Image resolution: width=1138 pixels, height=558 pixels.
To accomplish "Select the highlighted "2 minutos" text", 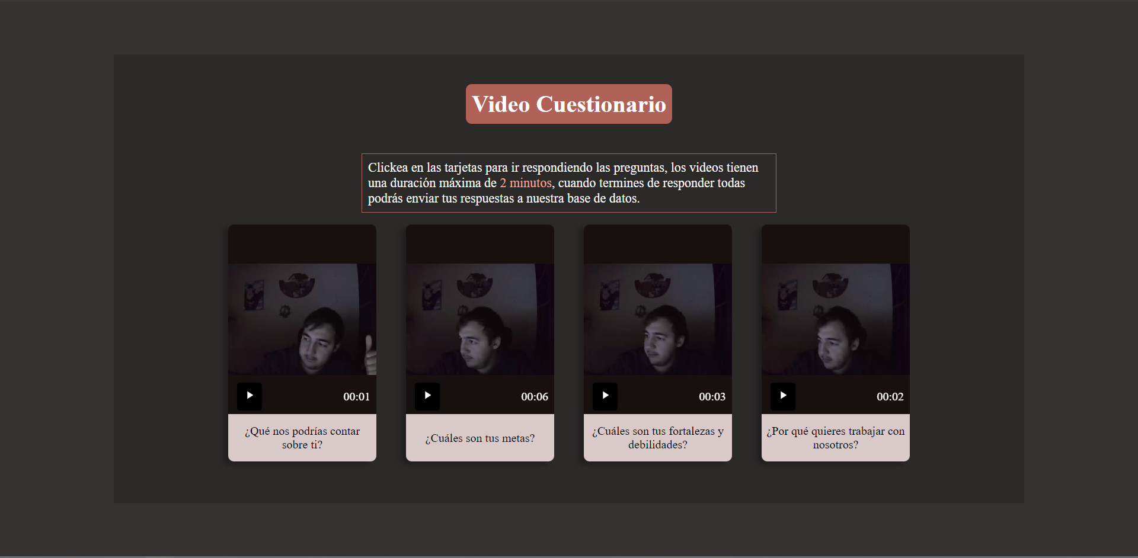I will 525,183.
